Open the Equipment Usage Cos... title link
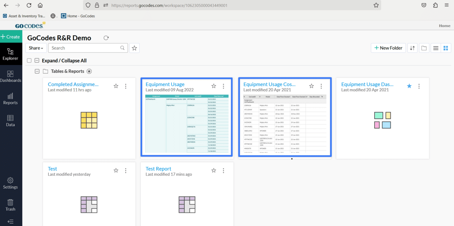The image size is (454, 226). [x=269, y=84]
